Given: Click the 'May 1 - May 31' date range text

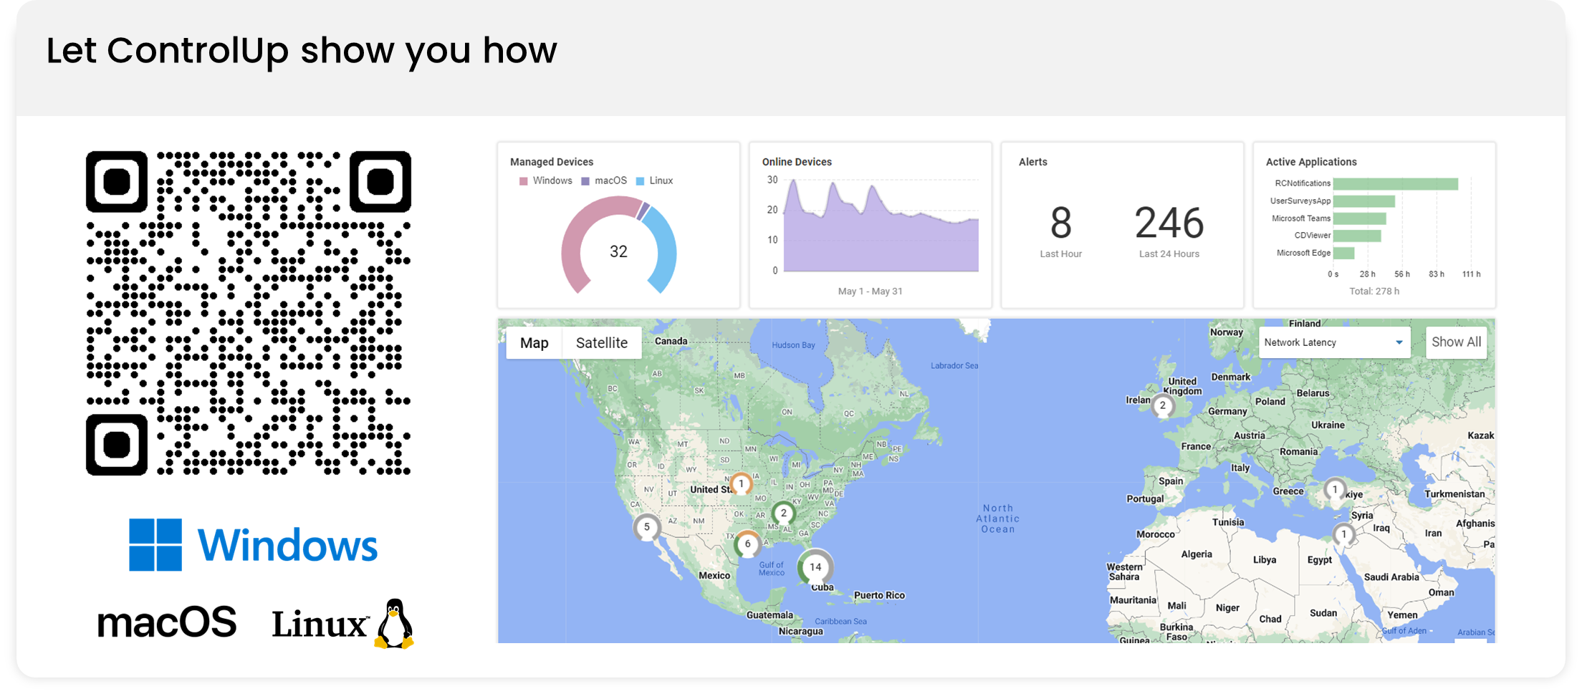Looking at the screenshot, I should click(870, 291).
